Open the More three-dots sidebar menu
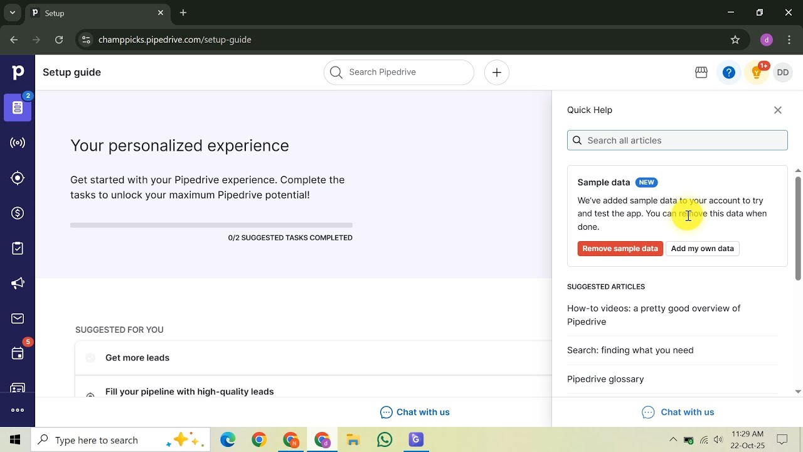Viewport: 803px width, 452px height. click(x=18, y=410)
